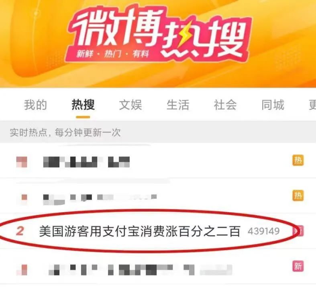
Task: Switch to the 社会 tab
Action: (x=225, y=105)
